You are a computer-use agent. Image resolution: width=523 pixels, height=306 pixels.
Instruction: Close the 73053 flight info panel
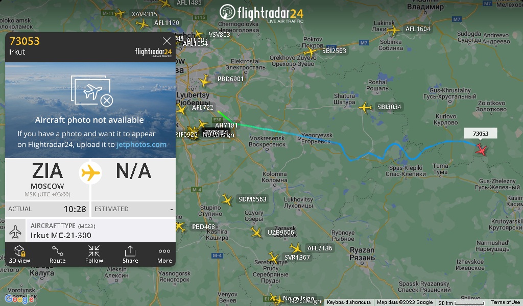tap(167, 41)
